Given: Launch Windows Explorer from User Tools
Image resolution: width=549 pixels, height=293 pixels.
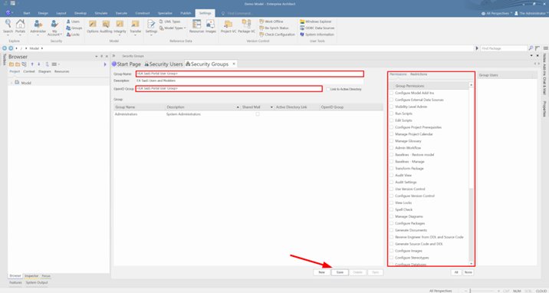Looking at the screenshot, I should [x=315, y=21].
